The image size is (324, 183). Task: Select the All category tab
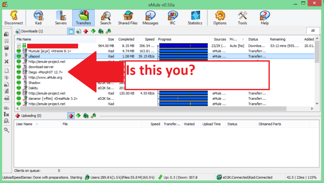tap(313, 31)
